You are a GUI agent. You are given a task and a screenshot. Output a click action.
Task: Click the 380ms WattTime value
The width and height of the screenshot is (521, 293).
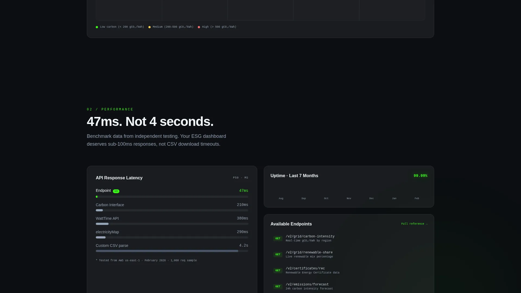[243, 218]
